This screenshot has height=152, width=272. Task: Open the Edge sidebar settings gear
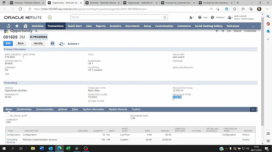pos(268,141)
